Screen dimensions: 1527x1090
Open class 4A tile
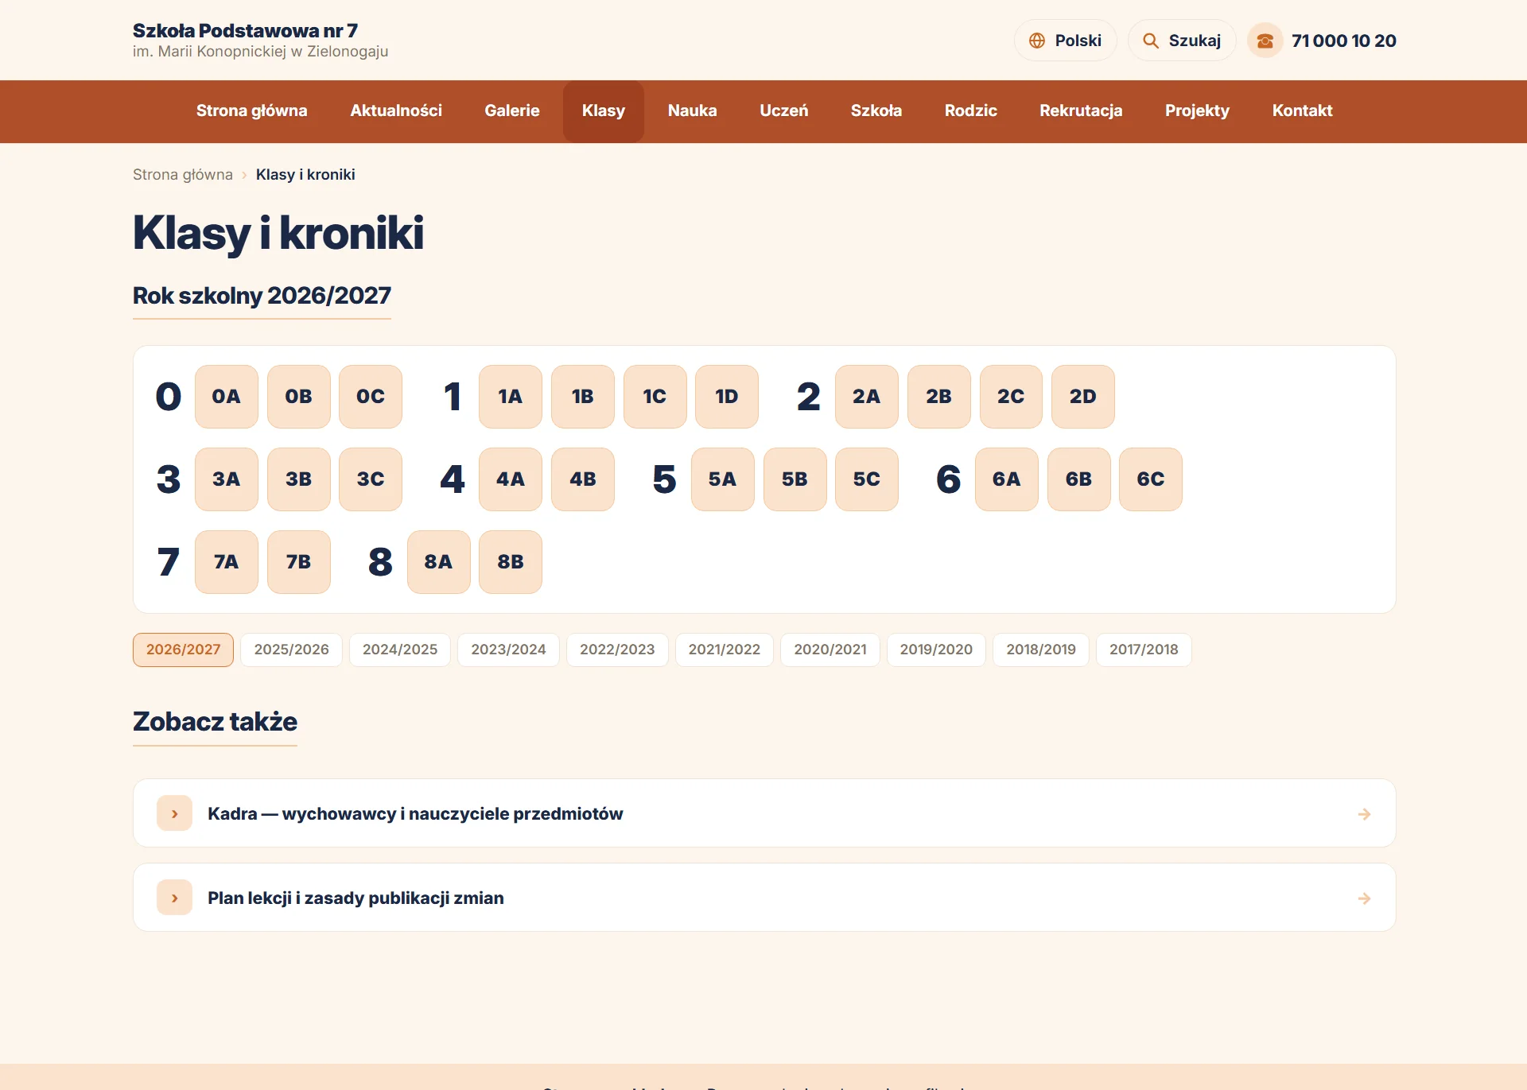tap(511, 479)
